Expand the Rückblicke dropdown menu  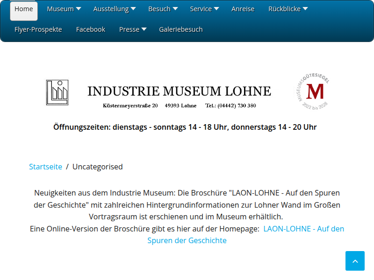click(x=288, y=9)
